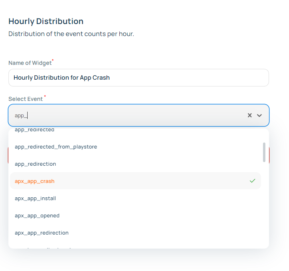Pick the apx_app_opened event

pyautogui.click(x=37, y=215)
